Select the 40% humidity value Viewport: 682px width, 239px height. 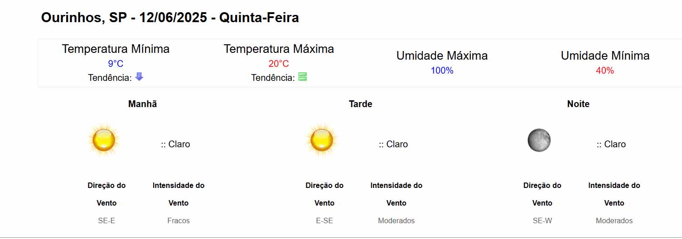click(605, 70)
